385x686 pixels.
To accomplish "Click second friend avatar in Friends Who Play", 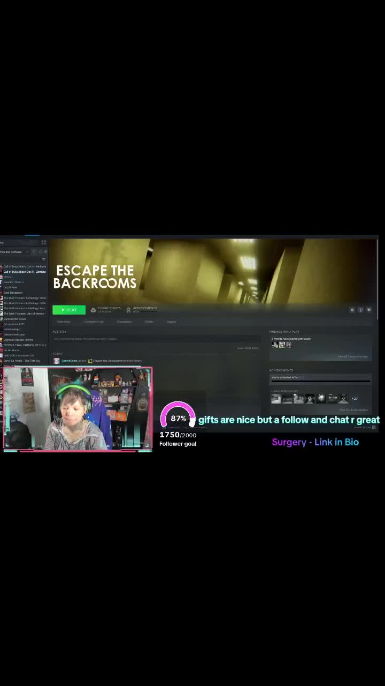I will click(x=282, y=345).
